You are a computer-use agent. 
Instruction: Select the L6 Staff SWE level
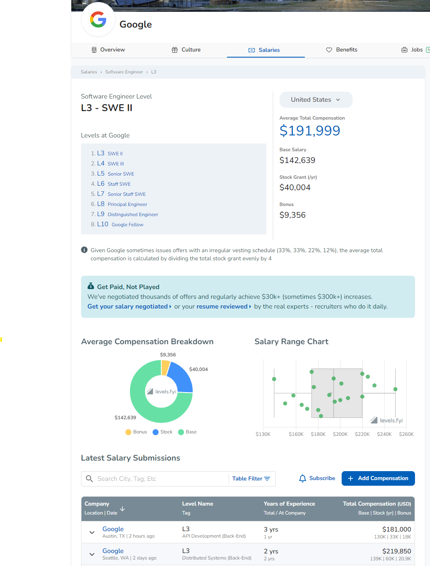click(113, 184)
